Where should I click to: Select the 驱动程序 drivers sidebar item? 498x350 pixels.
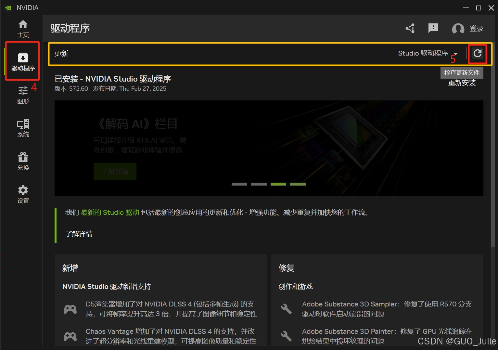23,61
